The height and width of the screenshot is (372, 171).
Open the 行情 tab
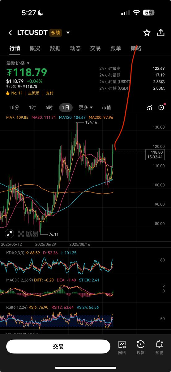(15, 48)
